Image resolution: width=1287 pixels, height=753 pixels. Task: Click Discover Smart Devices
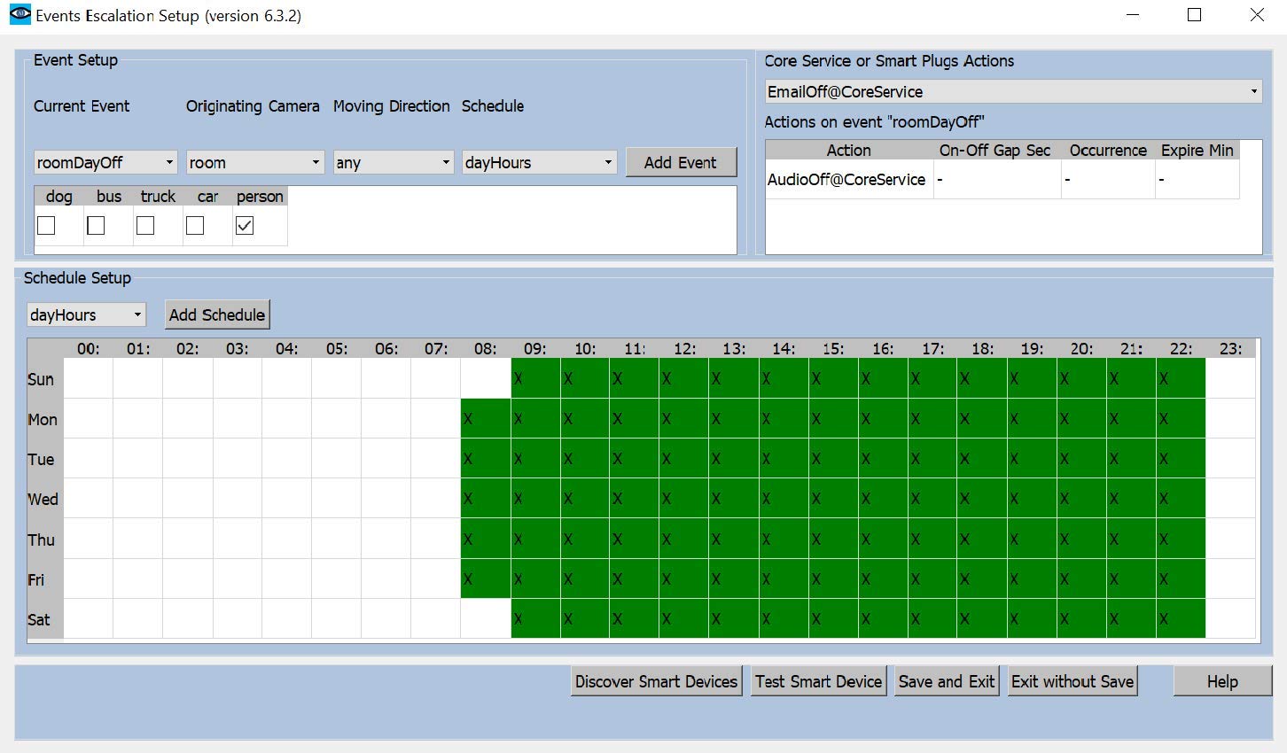click(656, 681)
